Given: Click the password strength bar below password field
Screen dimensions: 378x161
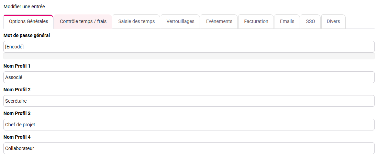Looking at the screenshot, I should [x=189, y=56].
